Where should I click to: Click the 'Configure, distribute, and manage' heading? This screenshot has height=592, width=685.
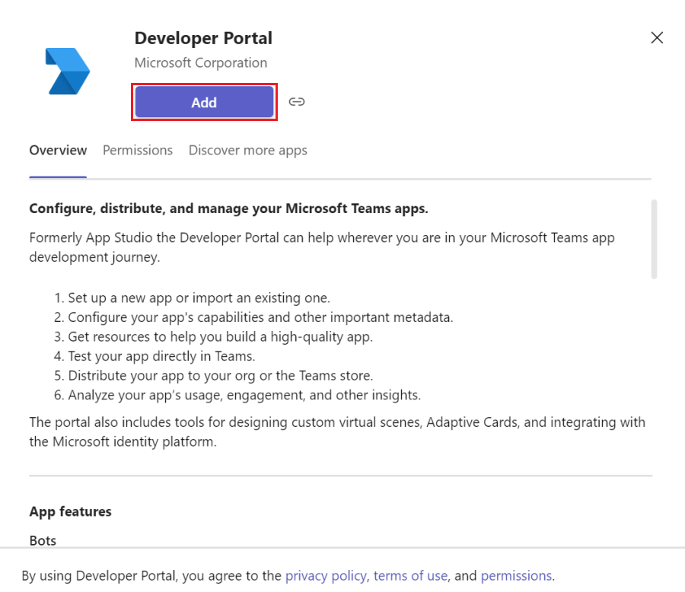pyautogui.click(x=228, y=208)
